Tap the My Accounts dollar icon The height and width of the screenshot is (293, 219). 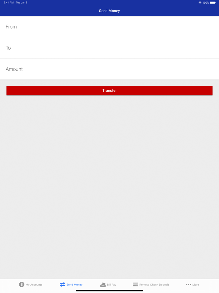(x=22, y=285)
